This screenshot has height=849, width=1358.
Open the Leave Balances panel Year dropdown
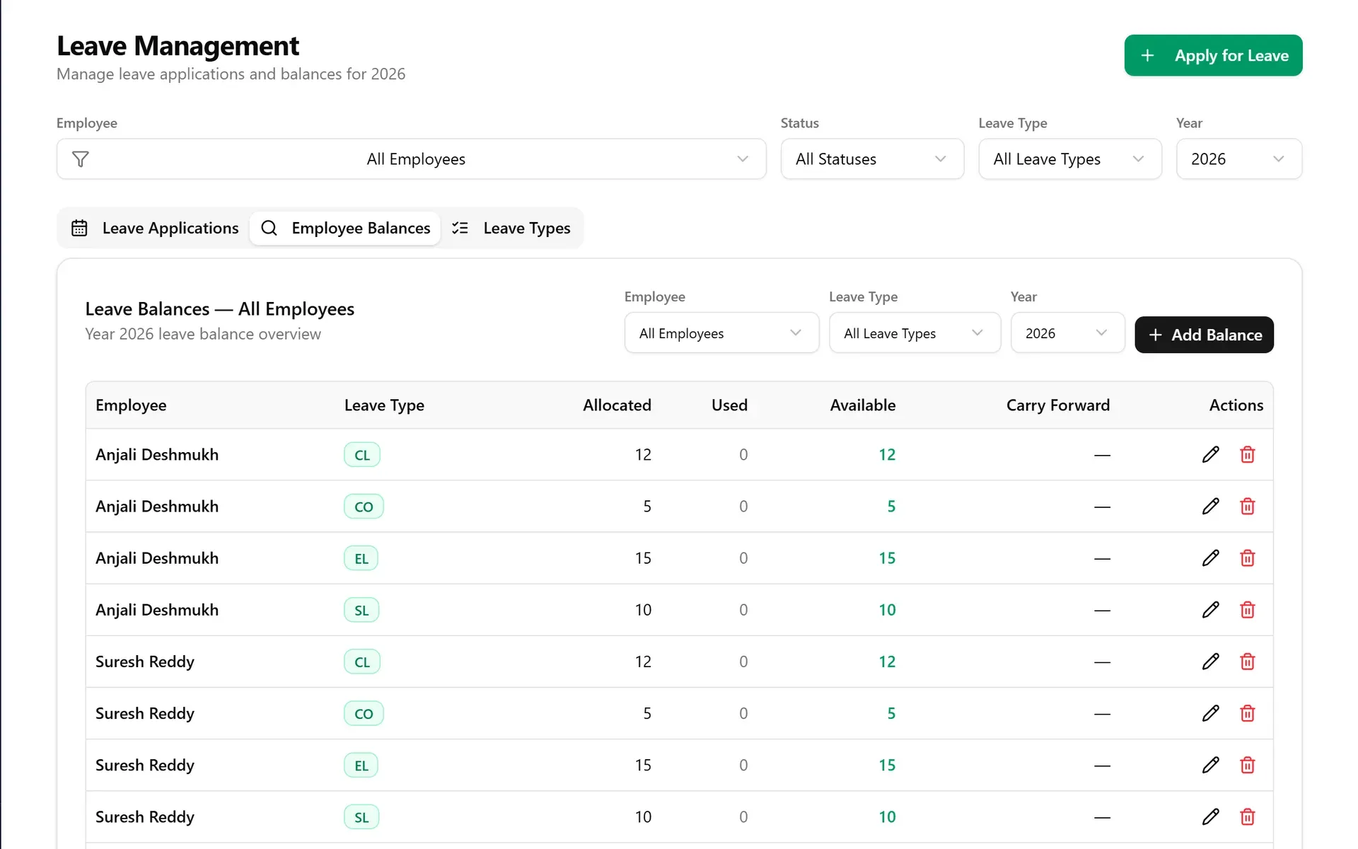[x=1067, y=333]
